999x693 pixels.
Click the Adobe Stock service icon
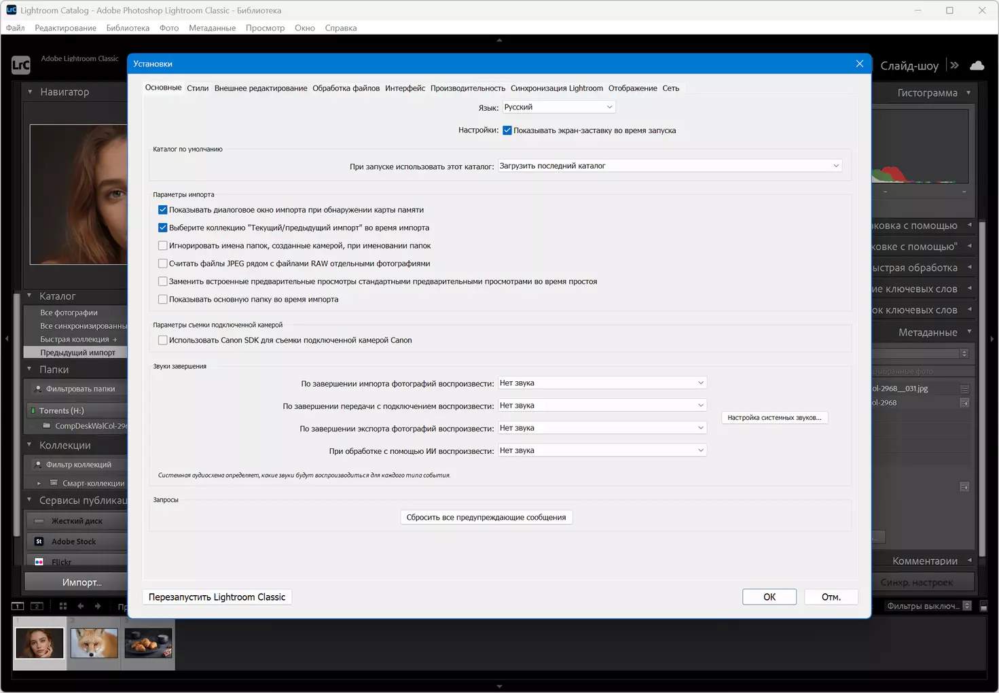[x=39, y=541]
